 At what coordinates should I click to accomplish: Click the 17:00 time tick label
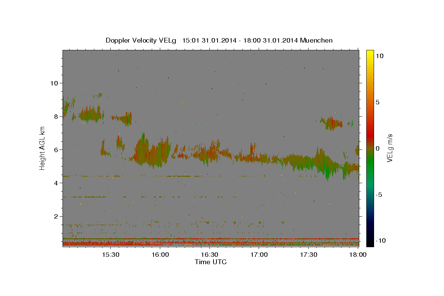pyautogui.click(x=259, y=255)
